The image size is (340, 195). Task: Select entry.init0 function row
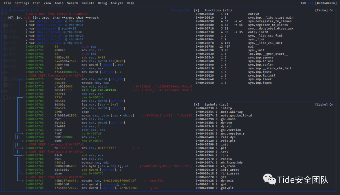(x=232, y=32)
